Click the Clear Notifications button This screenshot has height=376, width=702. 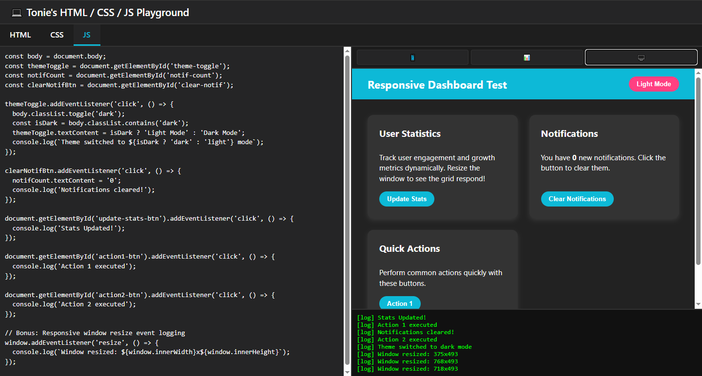click(x=577, y=199)
